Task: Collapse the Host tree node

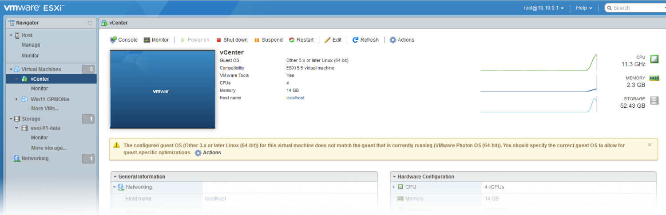Action: coord(11,35)
